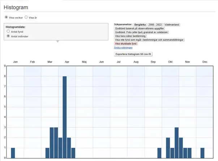
Task: Click the tallest April bar reaching 8
Action: (x=65, y=117)
